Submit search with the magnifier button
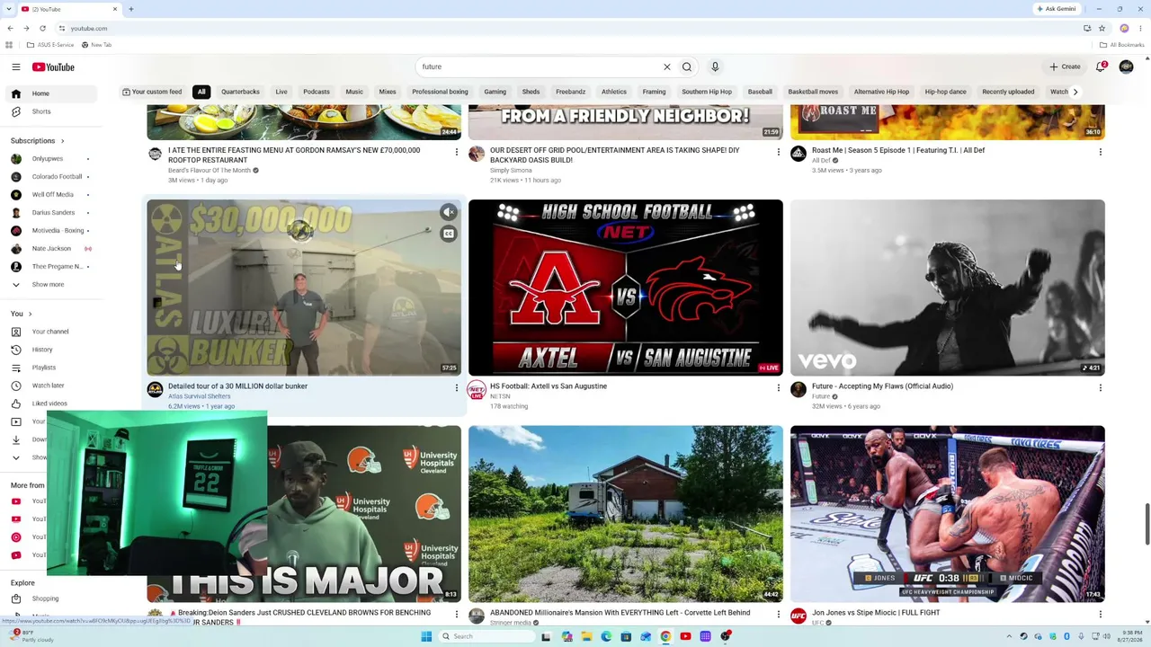The width and height of the screenshot is (1151, 647). (687, 66)
